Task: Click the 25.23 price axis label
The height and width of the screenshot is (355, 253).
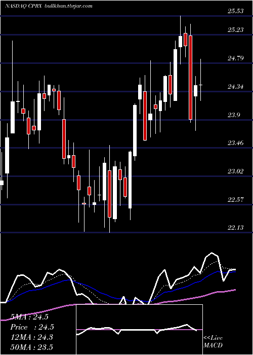Action: tap(236, 29)
